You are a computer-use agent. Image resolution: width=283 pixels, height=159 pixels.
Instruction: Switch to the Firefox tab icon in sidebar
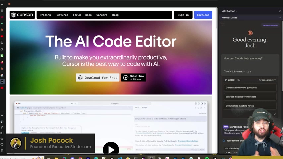tap(2, 62)
